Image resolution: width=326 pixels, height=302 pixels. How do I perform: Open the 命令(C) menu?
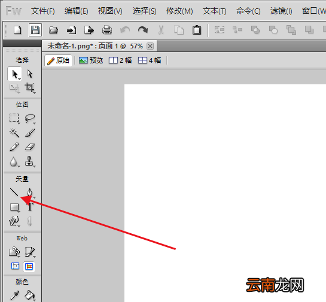click(248, 11)
